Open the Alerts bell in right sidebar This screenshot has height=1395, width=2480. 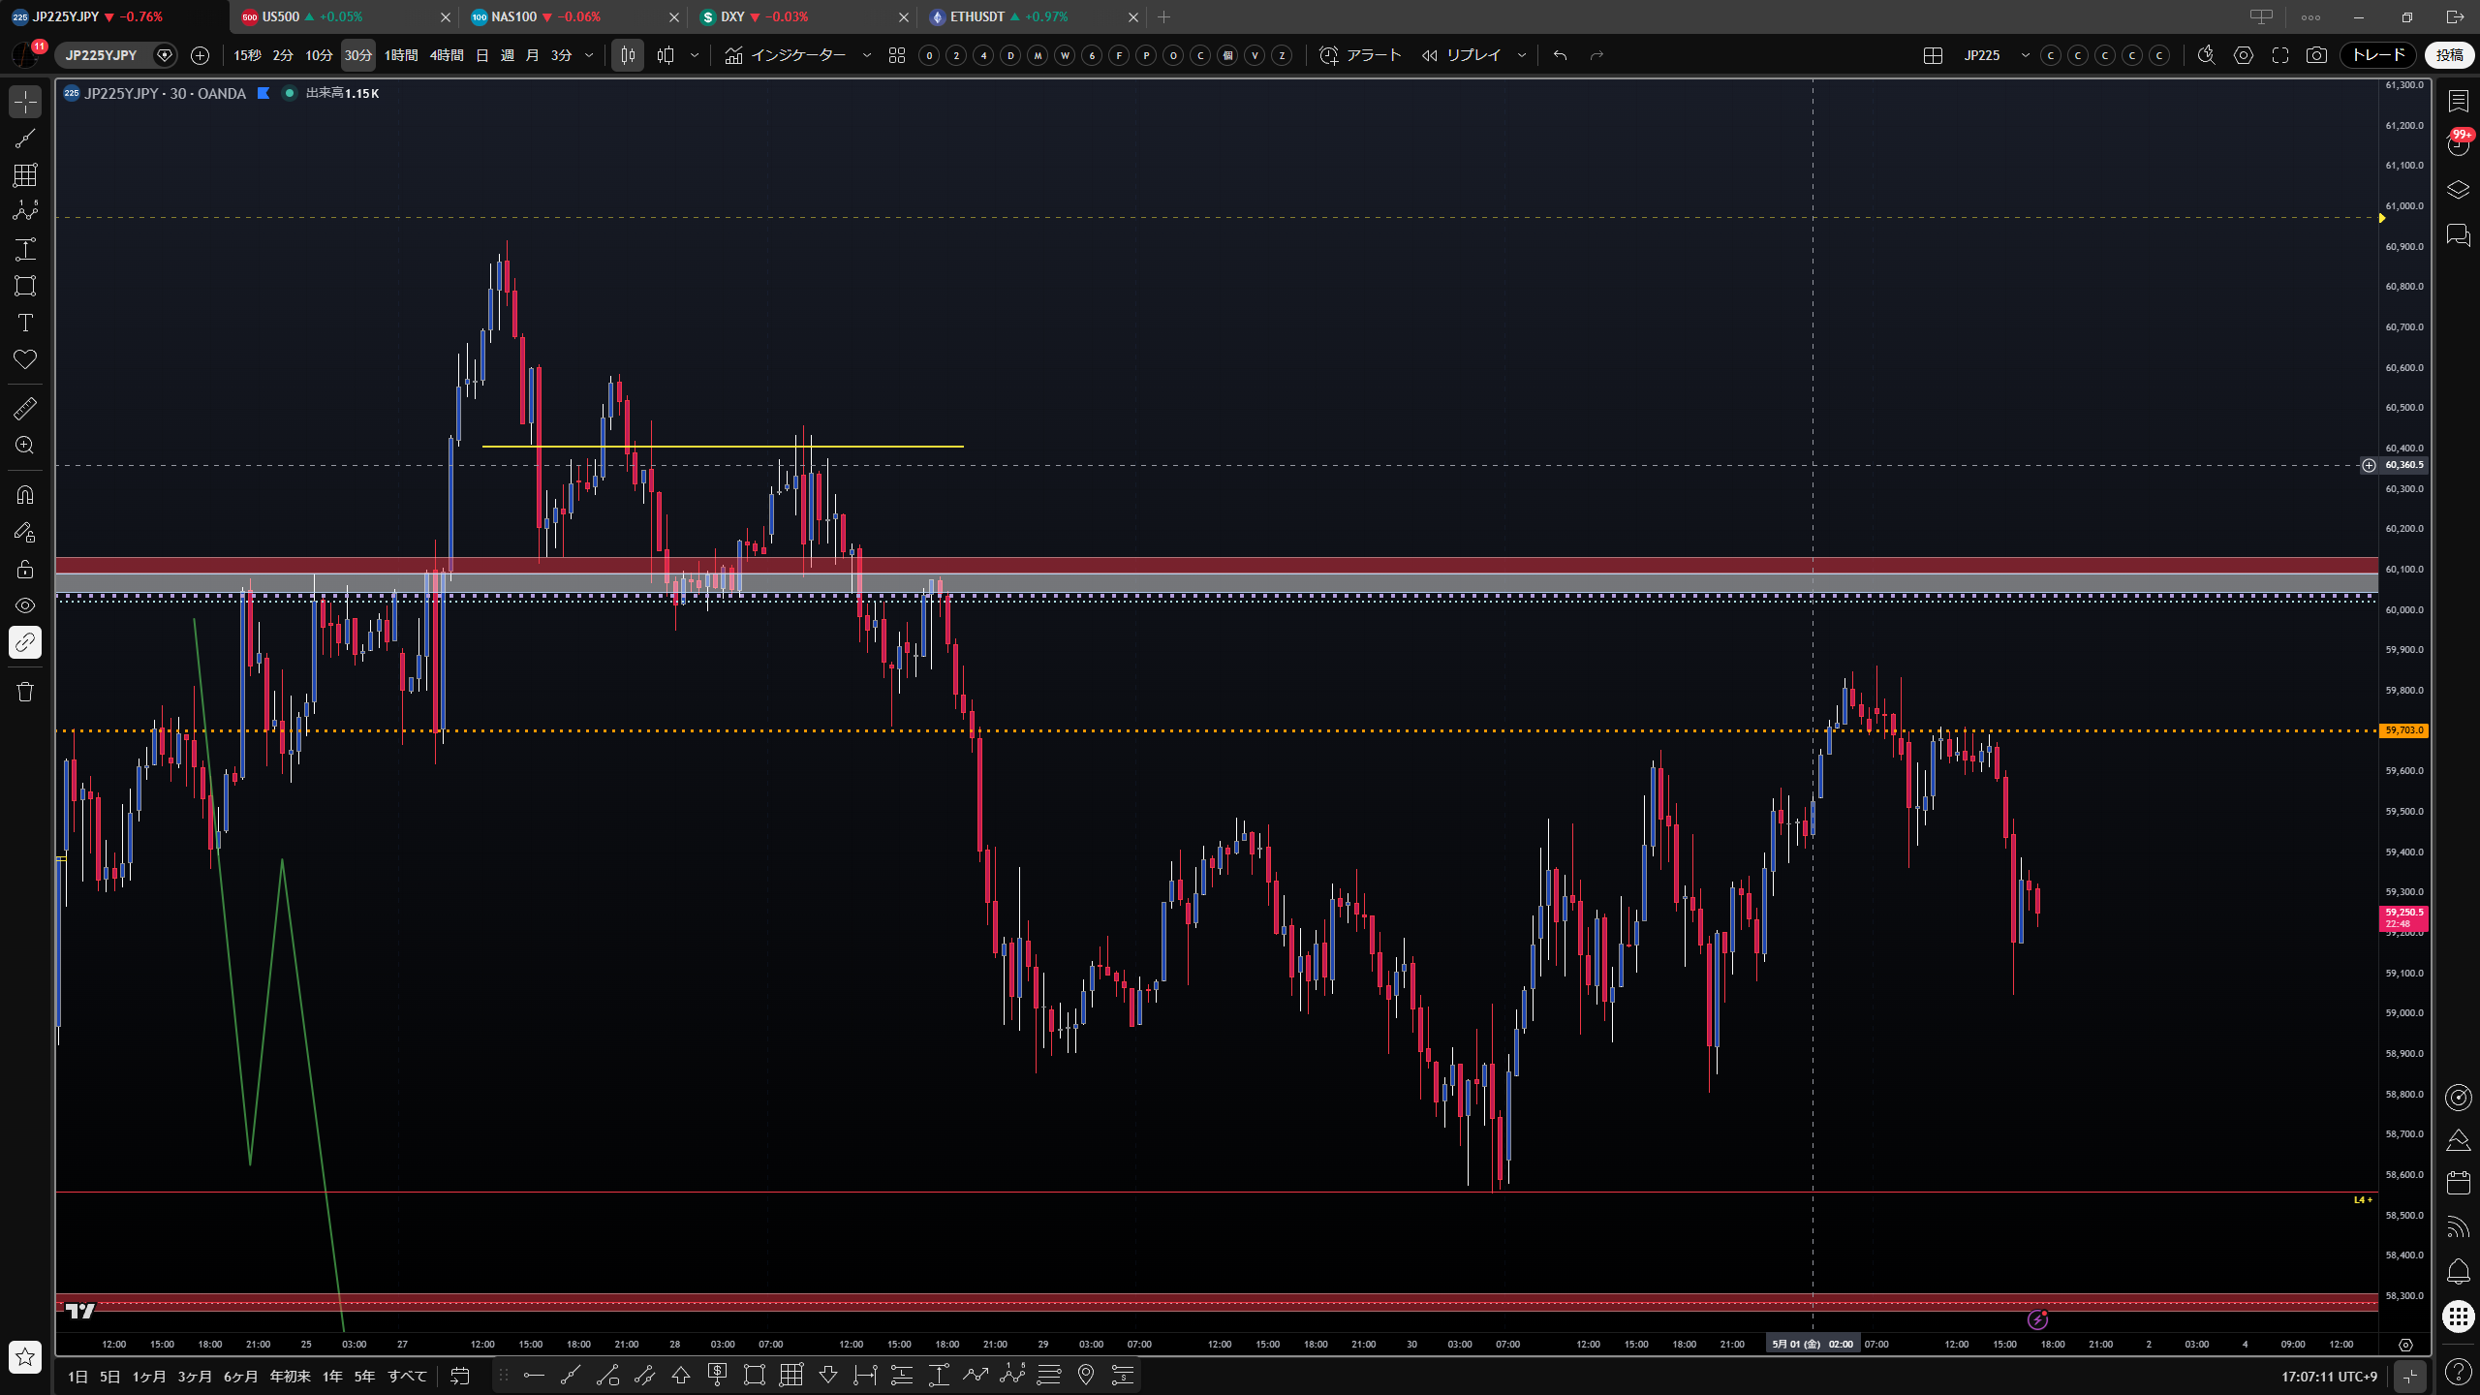[2459, 1271]
